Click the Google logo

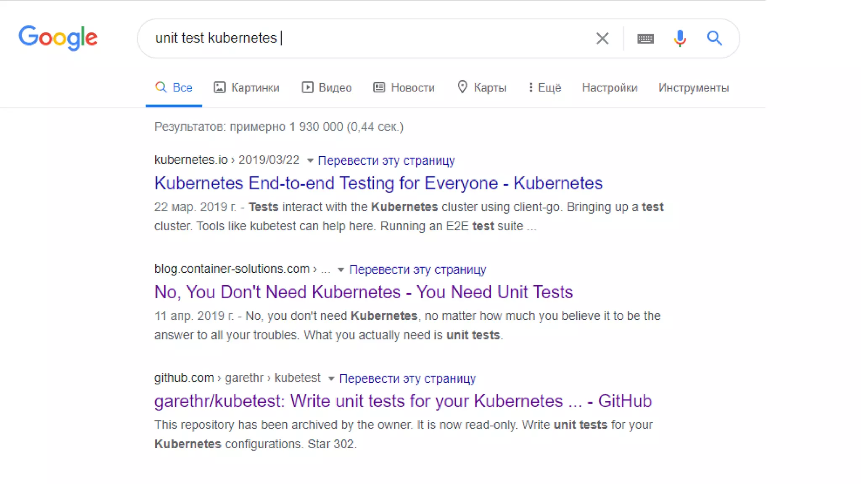pyautogui.click(x=58, y=38)
